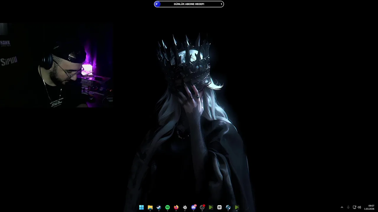The height and width of the screenshot is (212, 378).
Task: Open clock and date 09:07 panel
Action: (x=369, y=207)
